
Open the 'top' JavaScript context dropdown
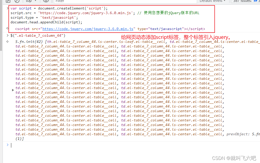(31, 1)
